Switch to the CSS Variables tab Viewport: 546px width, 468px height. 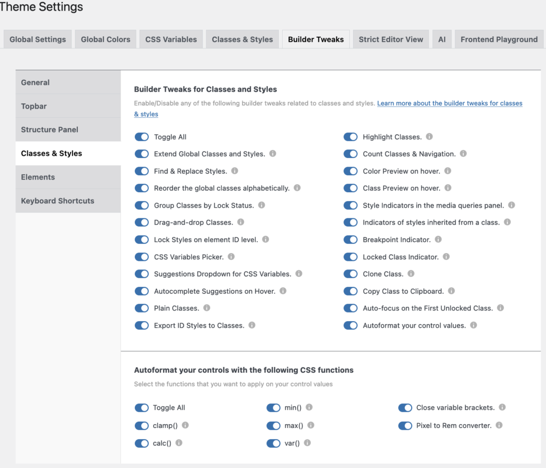point(171,39)
